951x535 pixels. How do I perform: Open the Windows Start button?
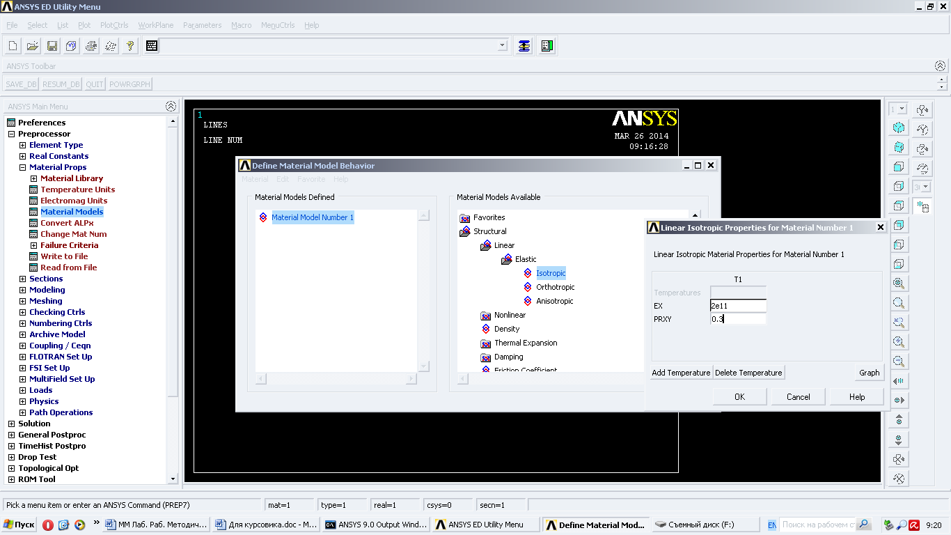(x=19, y=525)
